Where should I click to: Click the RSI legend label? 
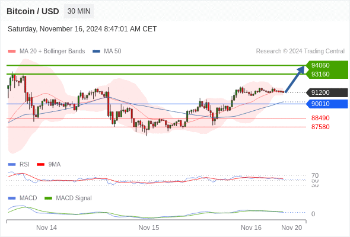click(24, 165)
